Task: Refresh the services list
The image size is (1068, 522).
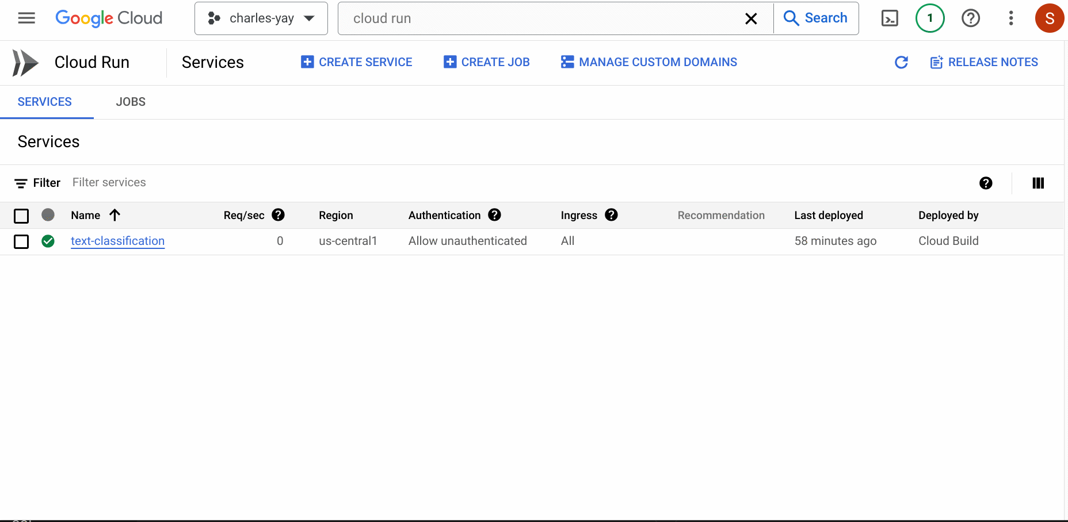Action: [x=902, y=62]
